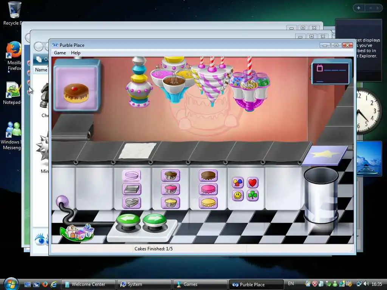Add the smiley face decoration
This screenshot has width=387, height=290.
(x=238, y=195)
